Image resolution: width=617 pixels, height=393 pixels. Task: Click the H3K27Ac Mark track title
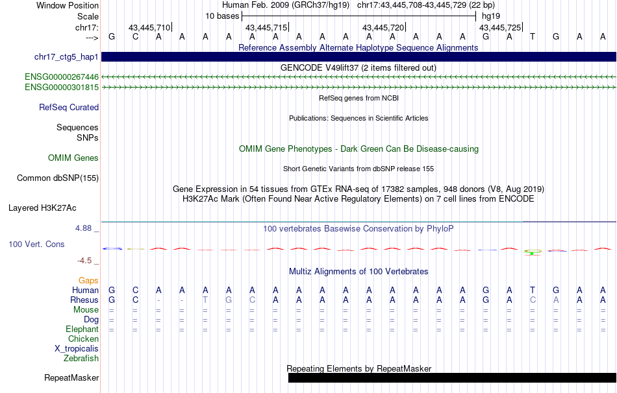pos(359,199)
